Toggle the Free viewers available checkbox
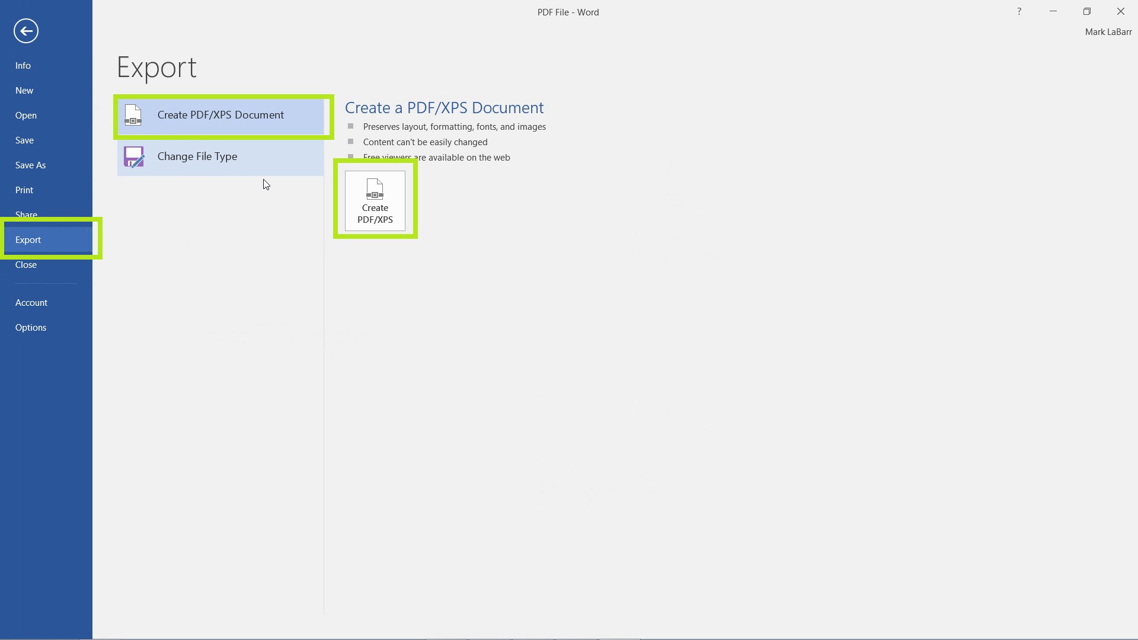Screen dimensions: 1138x640 pyautogui.click(x=350, y=157)
